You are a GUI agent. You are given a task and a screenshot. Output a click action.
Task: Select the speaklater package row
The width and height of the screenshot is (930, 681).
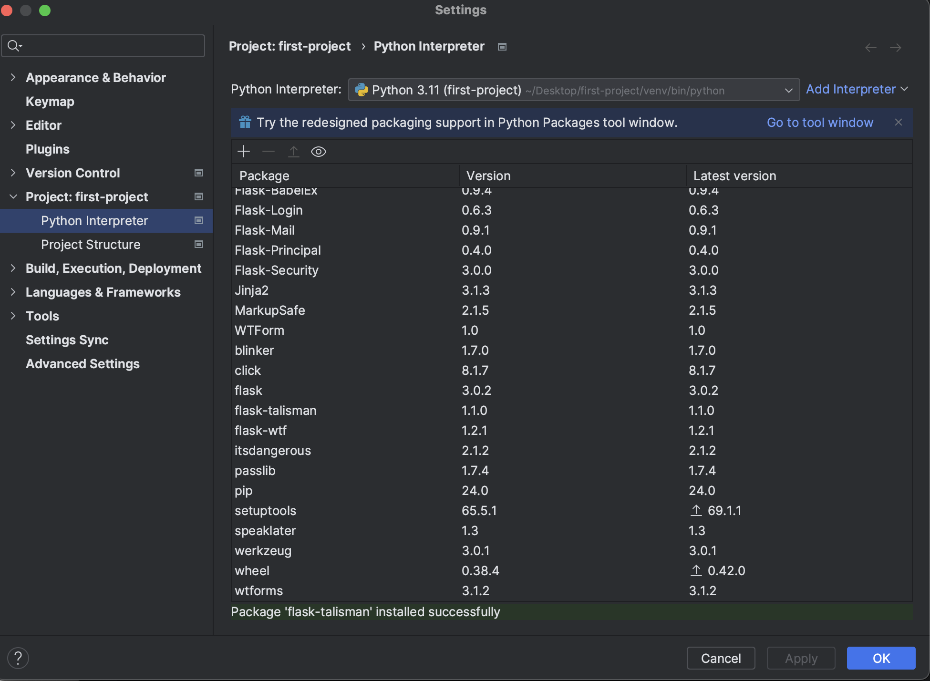tap(571, 530)
